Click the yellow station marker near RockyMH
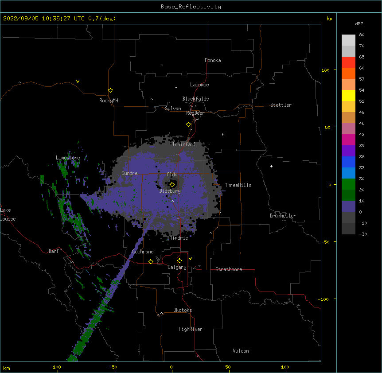Screen dimensions: 382x373 pos(111,90)
